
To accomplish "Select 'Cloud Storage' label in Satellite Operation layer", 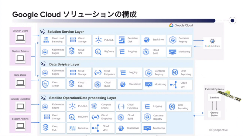I will [56, 117].
